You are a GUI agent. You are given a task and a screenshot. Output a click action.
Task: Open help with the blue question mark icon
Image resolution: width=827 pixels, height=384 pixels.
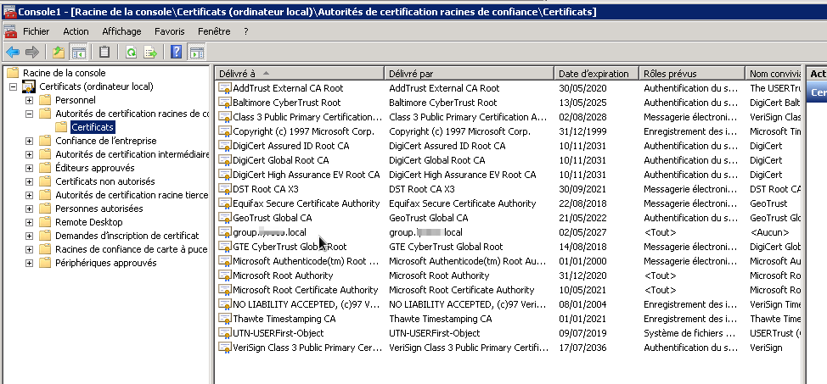pyautogui.click(x=177, y=52)
